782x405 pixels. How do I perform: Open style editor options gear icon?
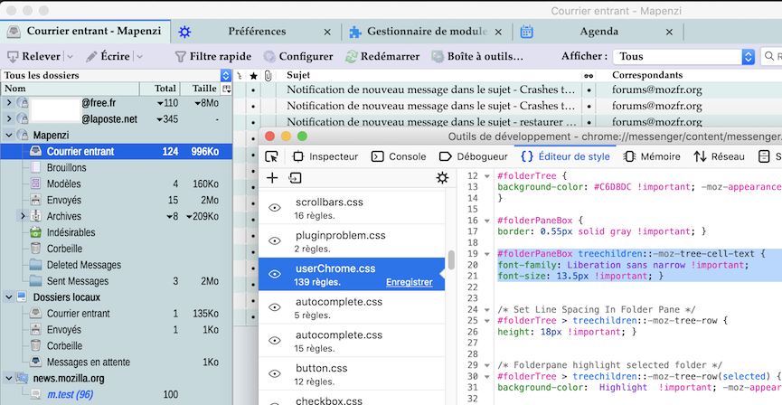442,178
